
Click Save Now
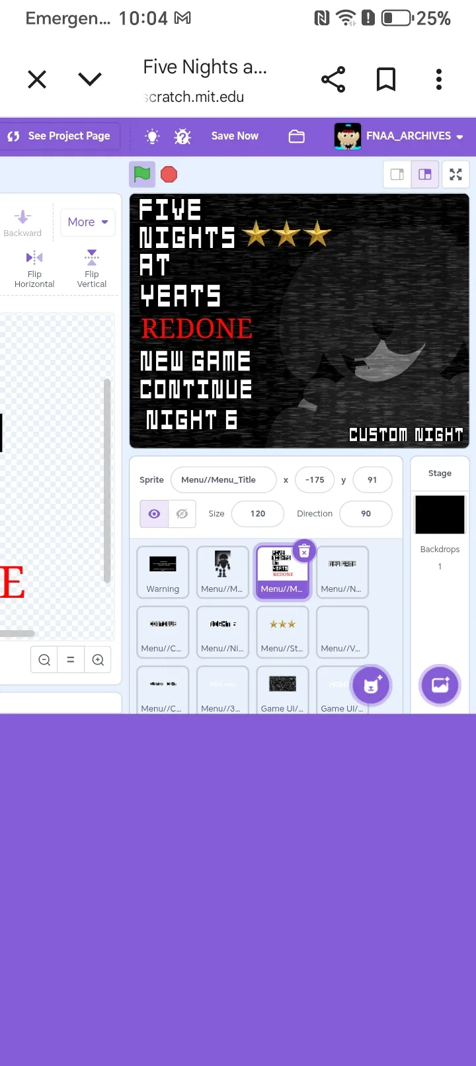click(x=235, y=136)
